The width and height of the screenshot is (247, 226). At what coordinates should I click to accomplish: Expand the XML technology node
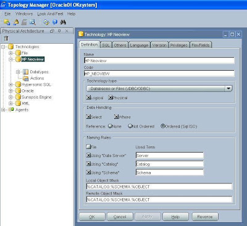coord(10,103)
